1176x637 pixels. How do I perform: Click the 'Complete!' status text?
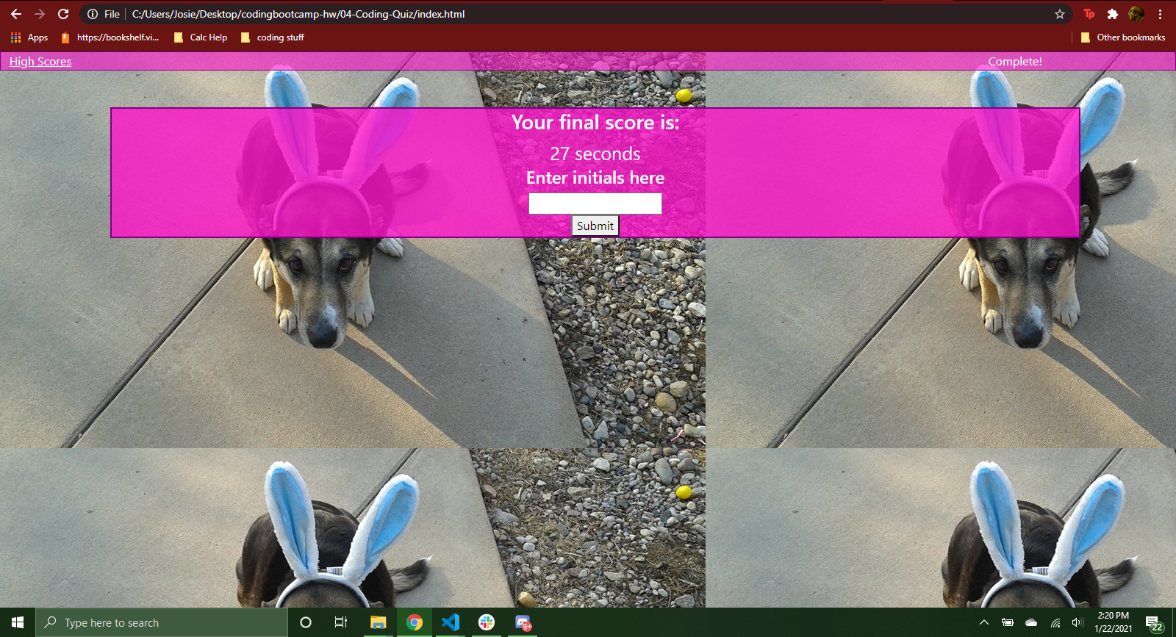pyautogui.click(x=1015, y=62)
